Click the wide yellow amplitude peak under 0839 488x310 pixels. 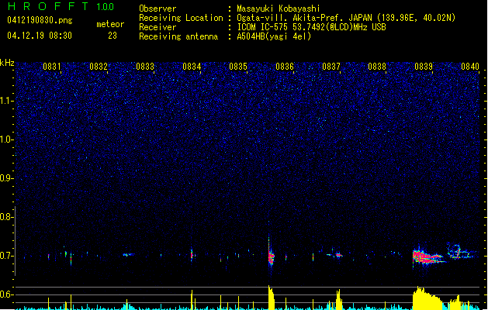tap(428, 298)
